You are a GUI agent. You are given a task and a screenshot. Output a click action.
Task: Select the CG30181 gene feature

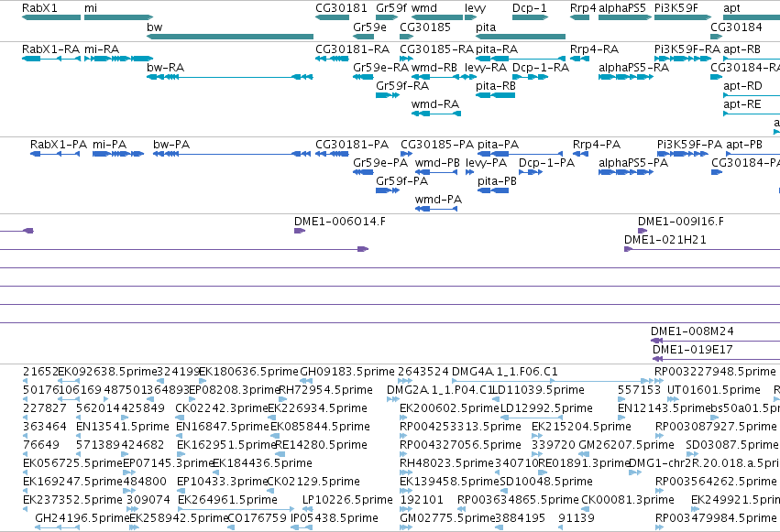click(x=333, y=17)
